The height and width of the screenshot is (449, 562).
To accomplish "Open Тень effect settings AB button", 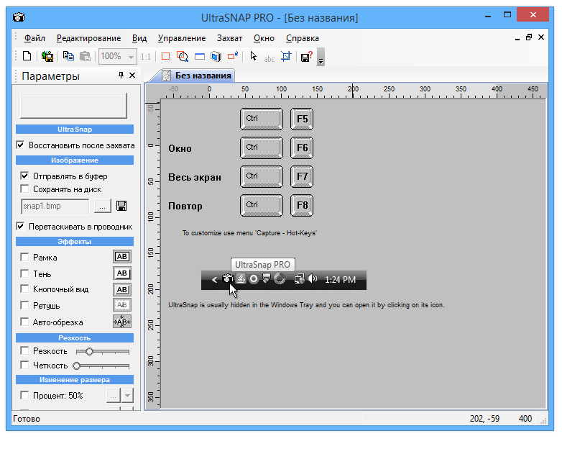I will 122,273.
